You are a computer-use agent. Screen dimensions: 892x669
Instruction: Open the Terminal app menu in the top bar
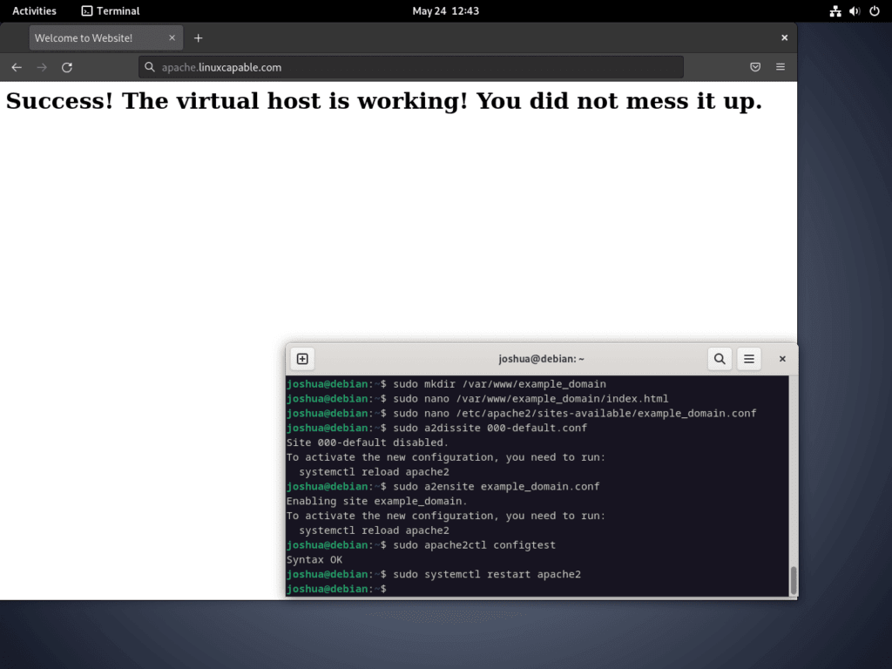110,10
